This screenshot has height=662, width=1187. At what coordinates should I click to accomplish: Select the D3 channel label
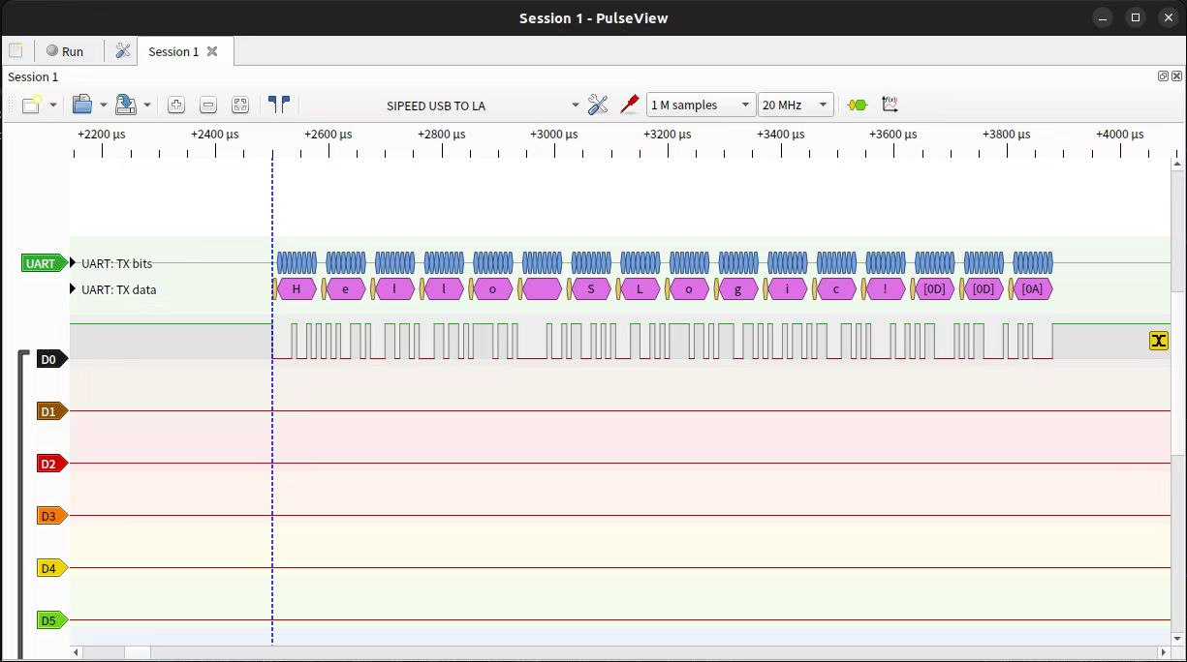51,516
